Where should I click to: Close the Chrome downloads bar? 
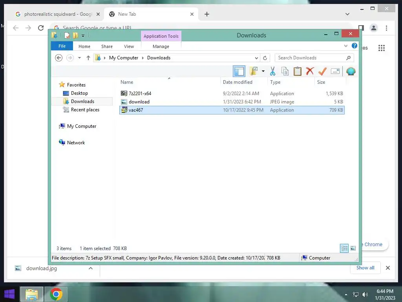pyautogui.click(x=387, y=268)
